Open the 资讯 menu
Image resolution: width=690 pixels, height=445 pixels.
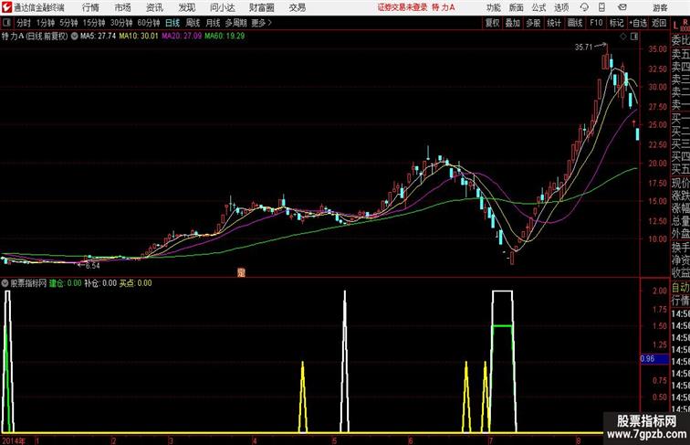(154, 7)
